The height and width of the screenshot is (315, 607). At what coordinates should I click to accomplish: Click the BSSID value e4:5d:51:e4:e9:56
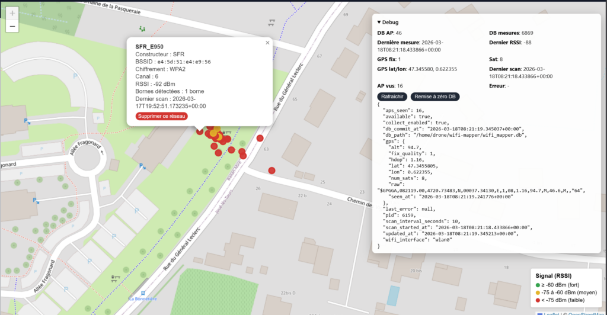(184, 62)
